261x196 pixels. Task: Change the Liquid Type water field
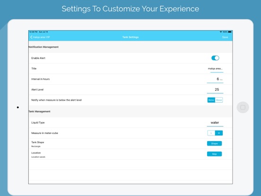point(215,123)
